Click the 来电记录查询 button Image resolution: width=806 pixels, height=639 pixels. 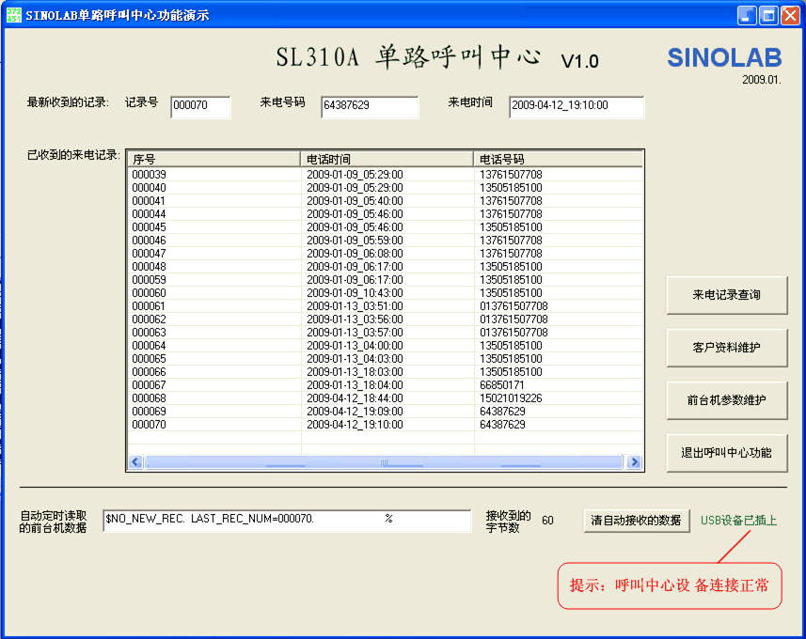pyautogui.click(x=726, y=295)
